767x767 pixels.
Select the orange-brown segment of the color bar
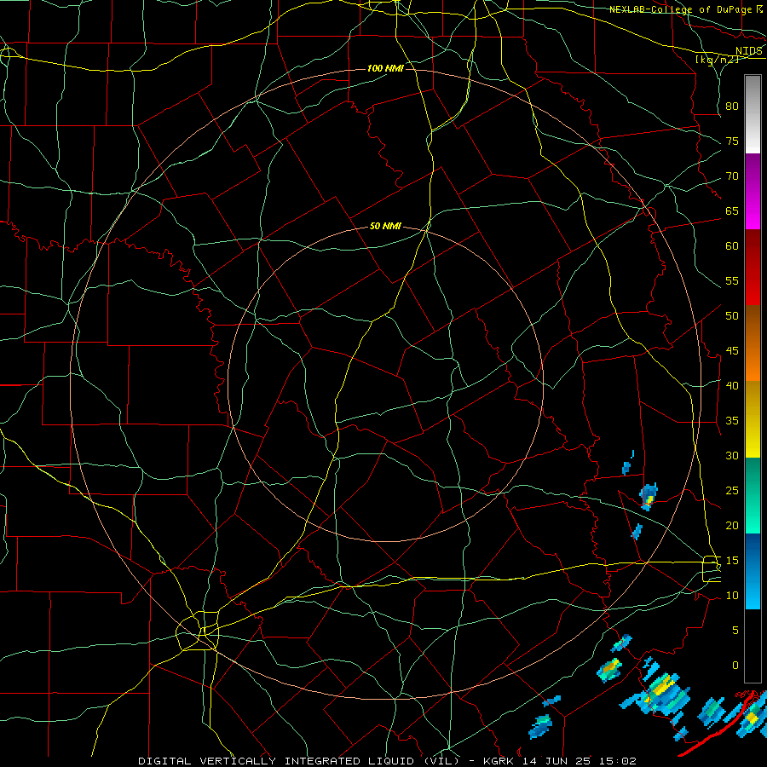point(753,343)
